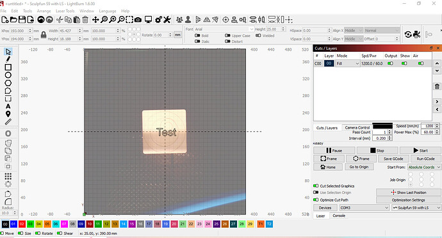Open Device Settings wrench icon

coord(167,19)
